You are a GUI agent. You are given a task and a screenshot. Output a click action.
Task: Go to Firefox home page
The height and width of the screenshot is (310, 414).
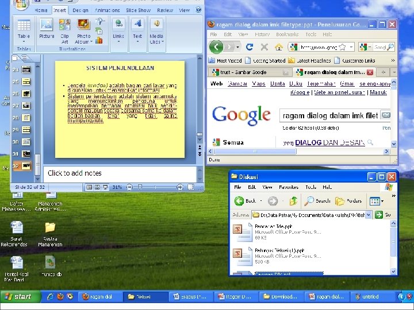(279, 47)
